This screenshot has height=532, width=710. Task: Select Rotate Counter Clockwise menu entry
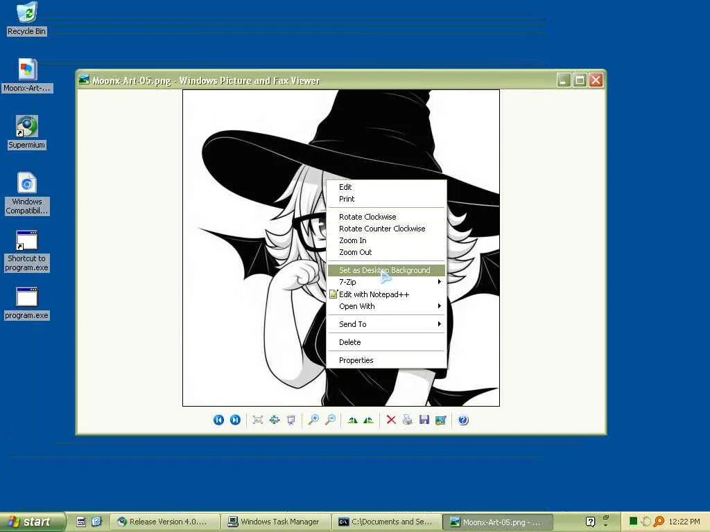[x=386, y=229]
